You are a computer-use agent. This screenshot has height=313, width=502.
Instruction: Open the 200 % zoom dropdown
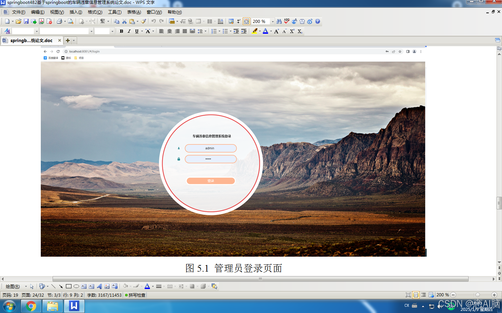click(x=273, y=21)
